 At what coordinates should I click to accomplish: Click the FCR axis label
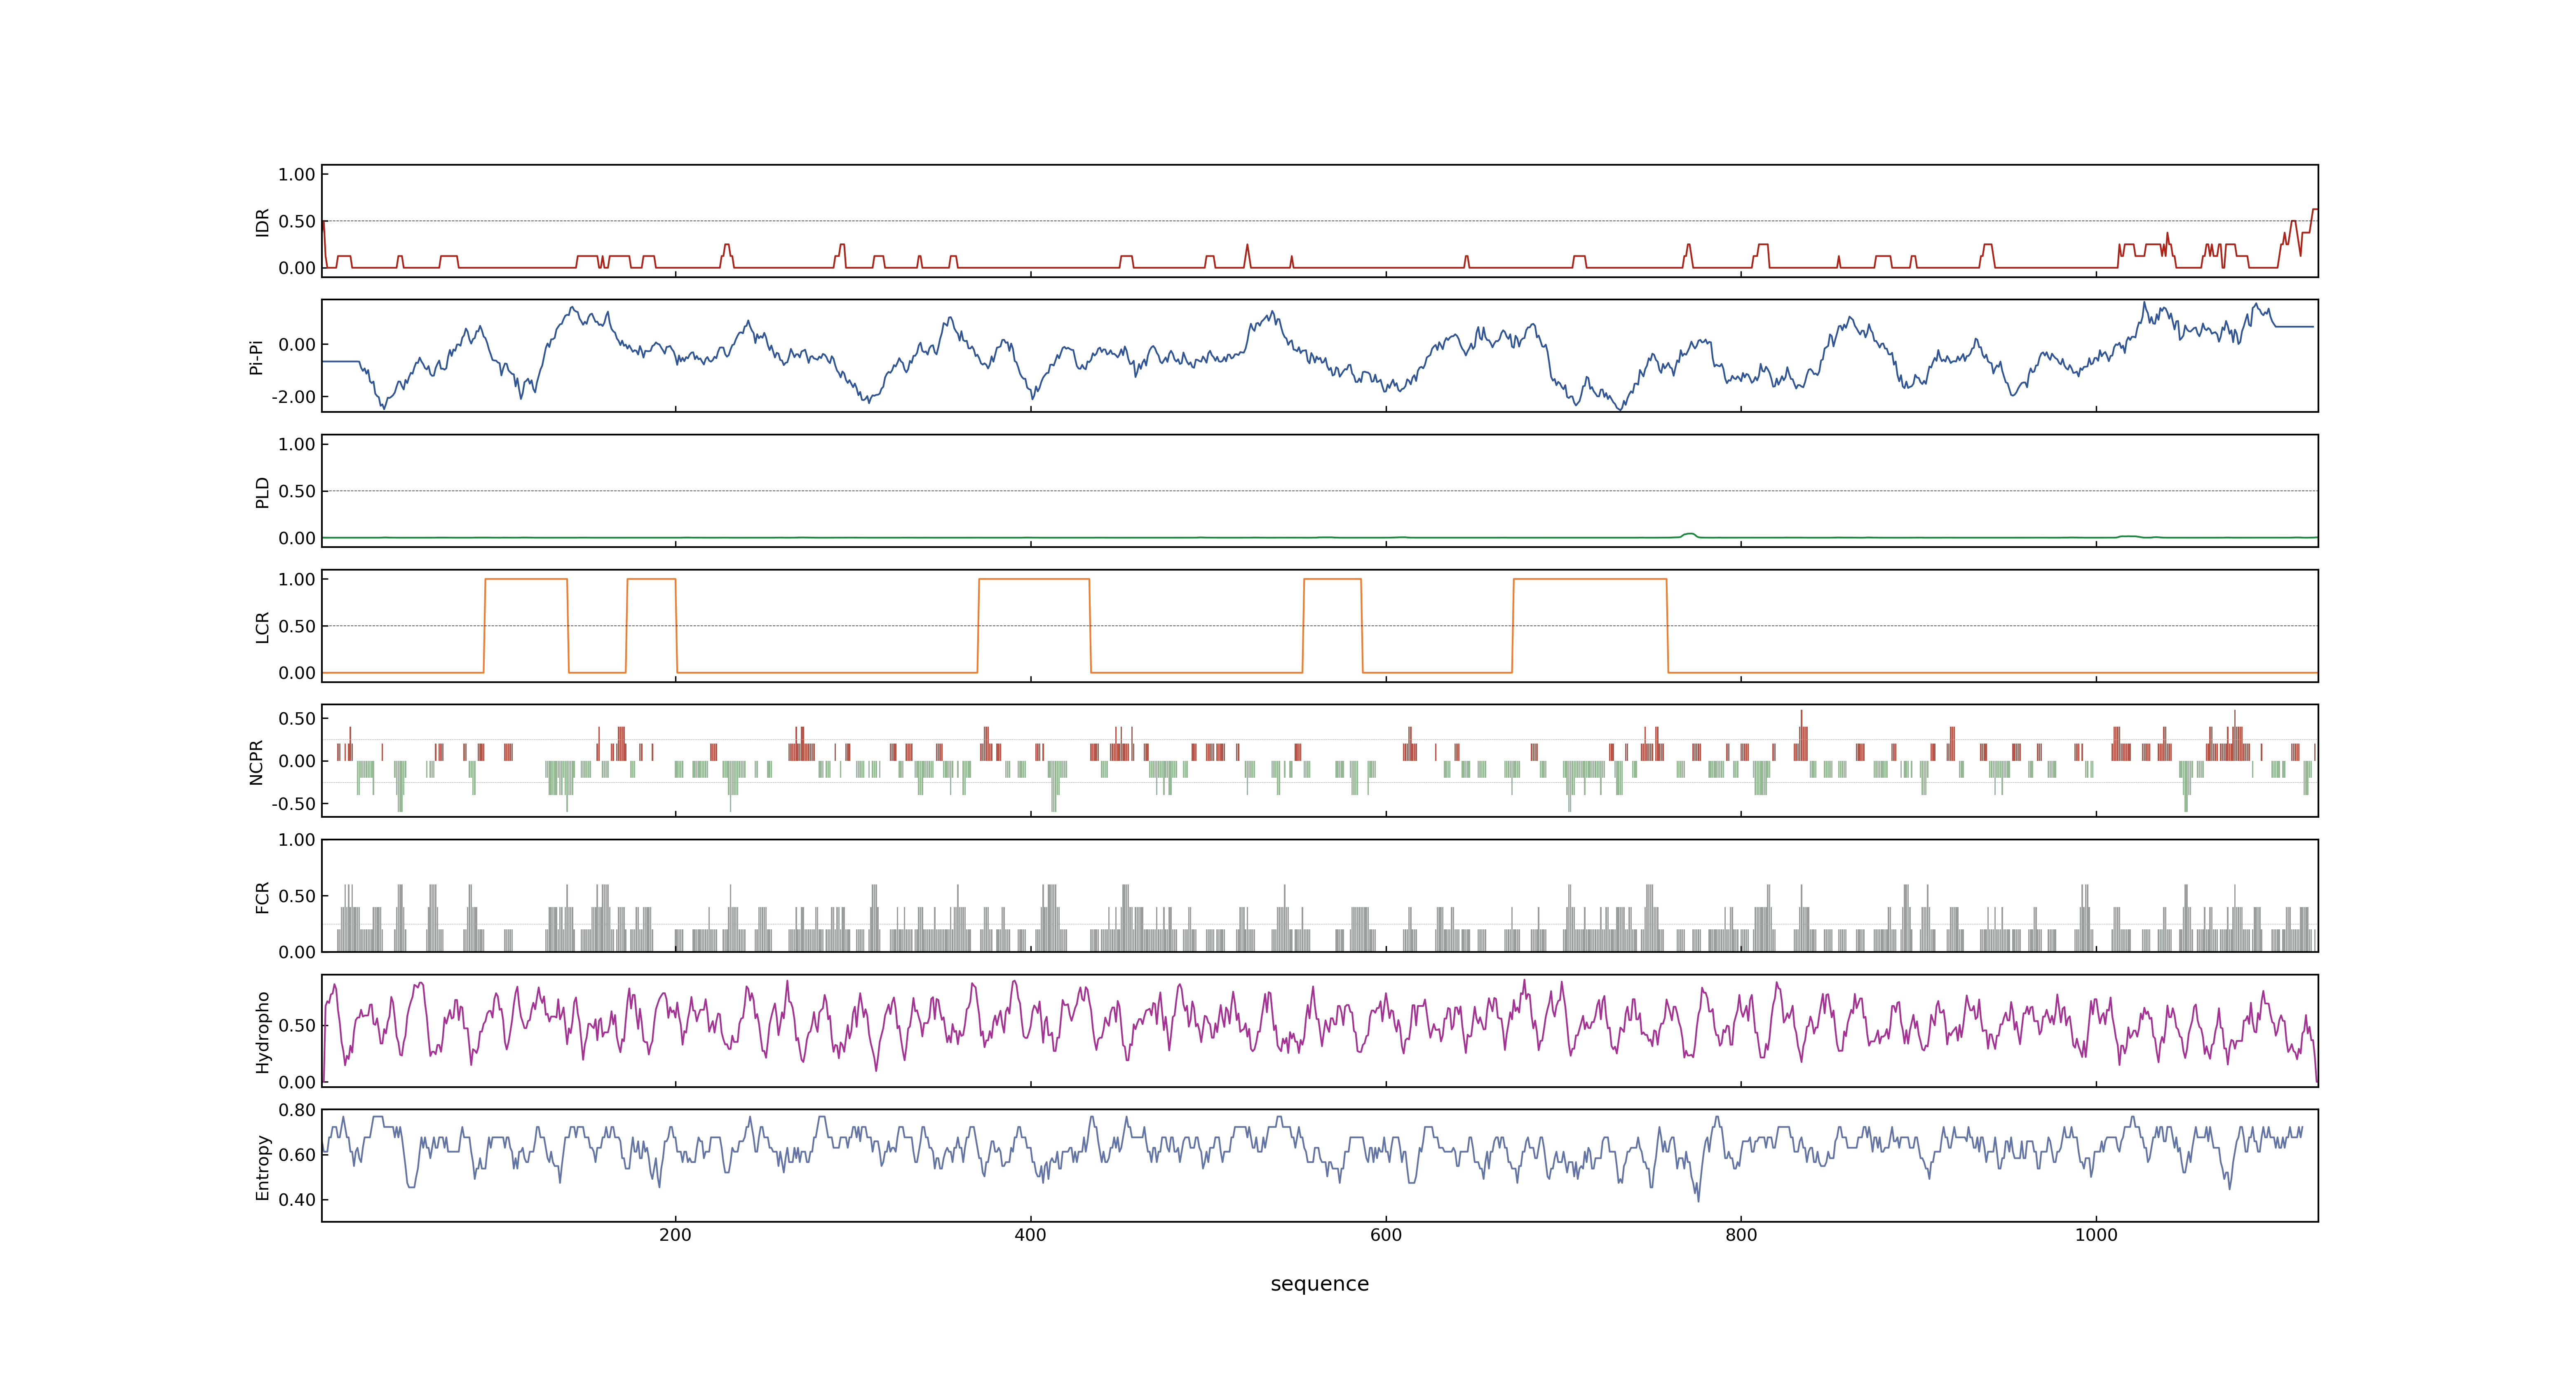263,897
